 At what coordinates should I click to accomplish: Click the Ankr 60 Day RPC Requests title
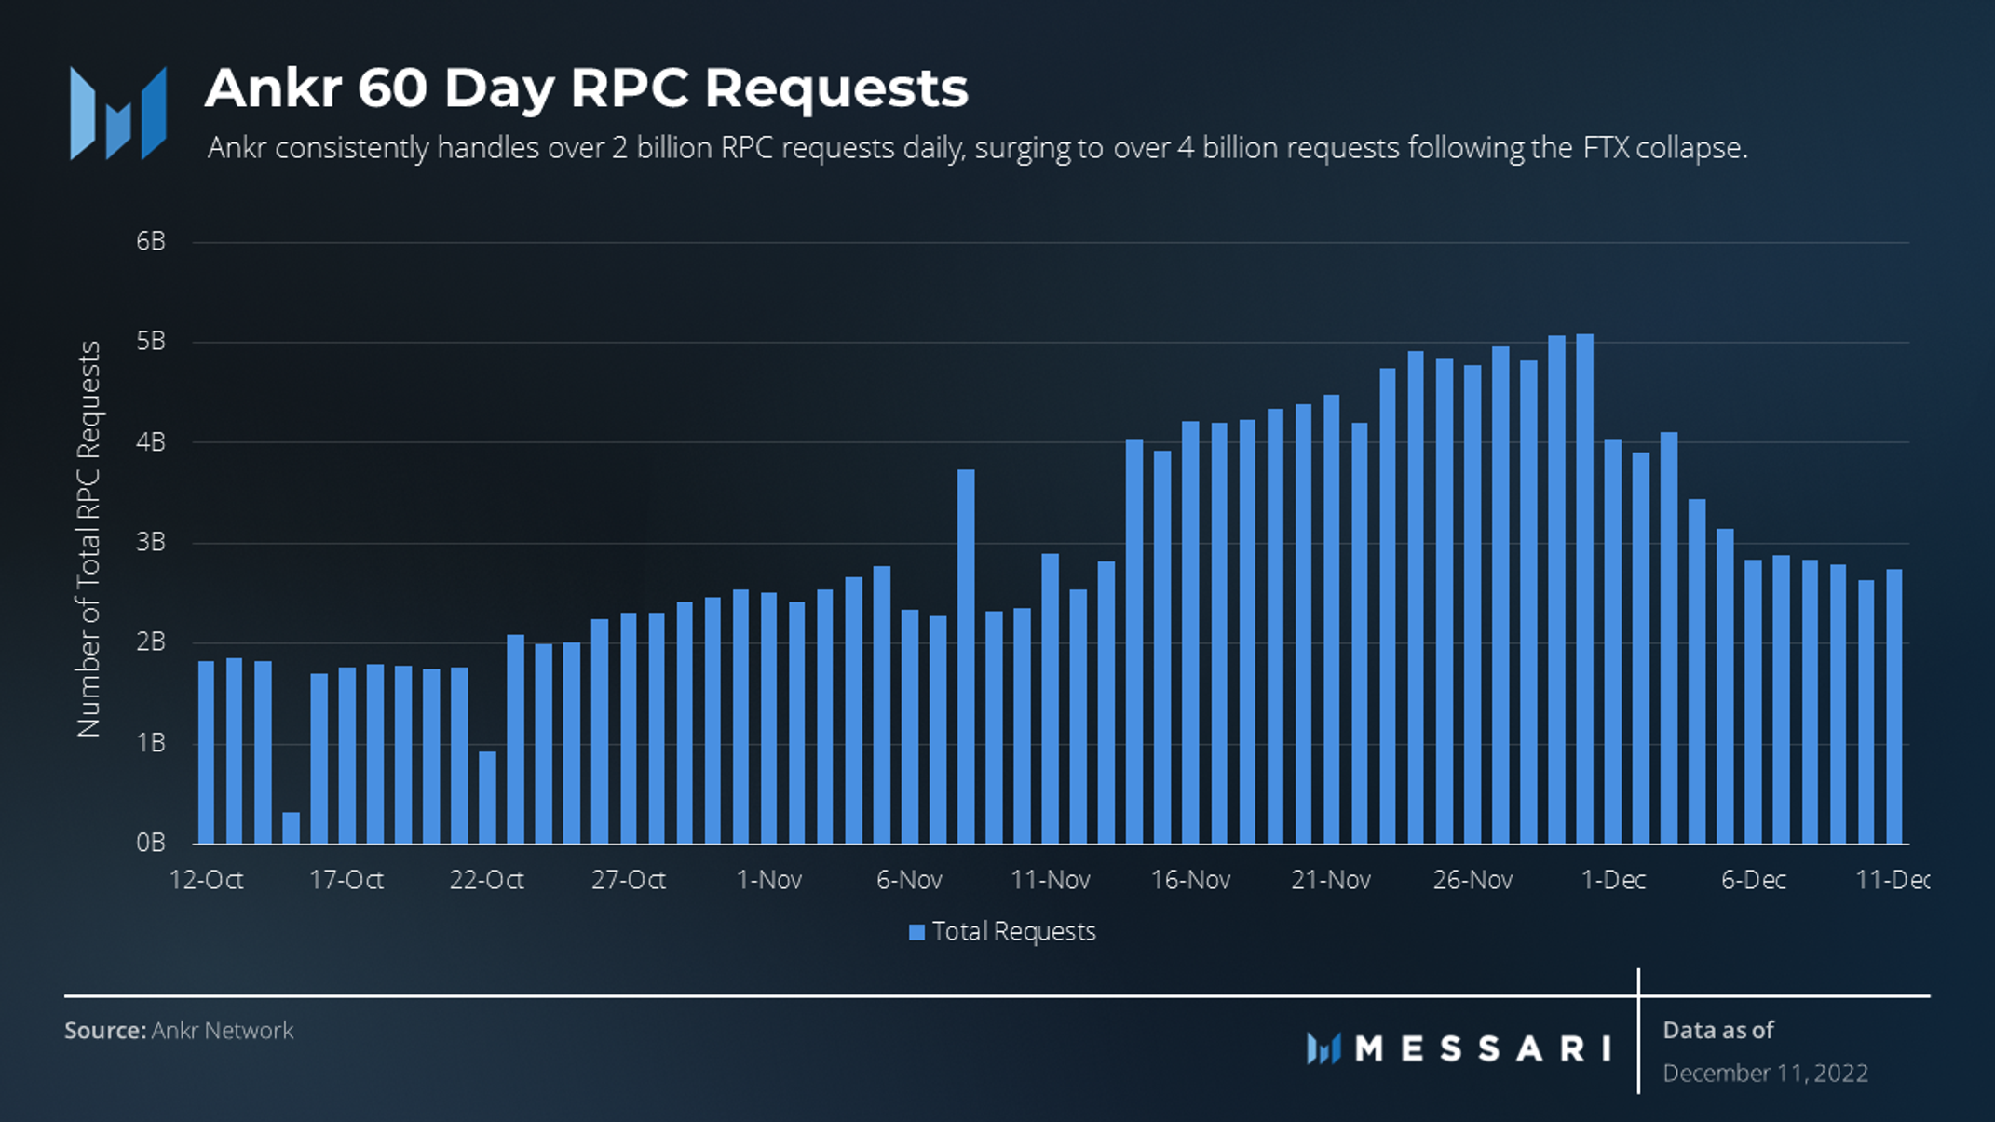(587, 88)
